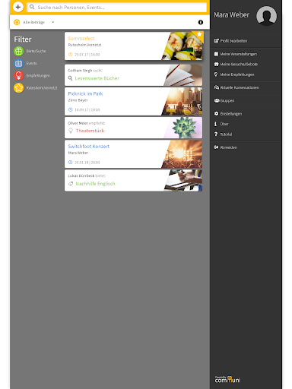Image resolution: width=292 pixels, height=389 pixels.
Task: Select the Events calendar filter icon
Action: point(18,63)
